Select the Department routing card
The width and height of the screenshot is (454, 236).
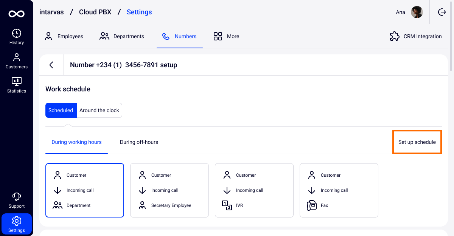[85, 190]
